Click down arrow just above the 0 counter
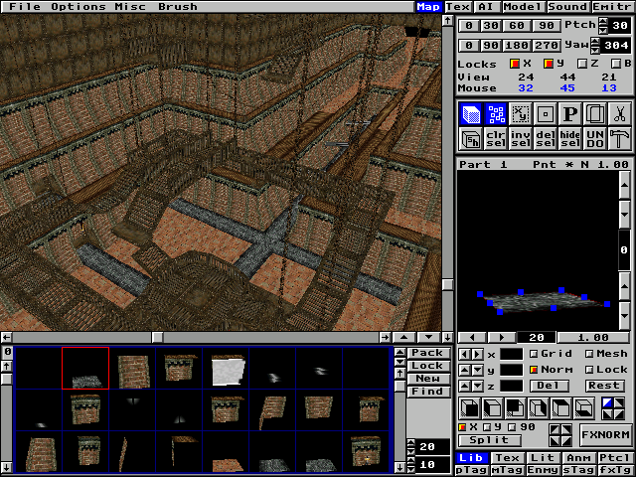Image resolution: width=636 pixels, height=477 pixels. click(x=625, y=215)
